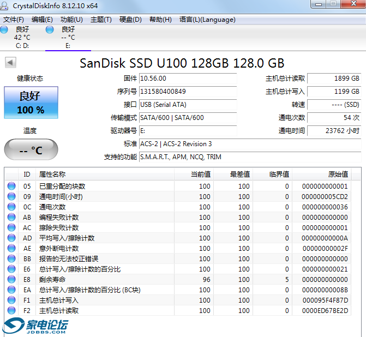The width and height of the screenshot is (366, 337).
Task: Open the 语言(L)(Language) menu
Action: point(207,20)
